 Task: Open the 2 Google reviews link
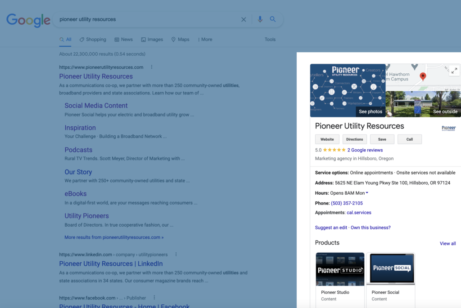point(365,150)
